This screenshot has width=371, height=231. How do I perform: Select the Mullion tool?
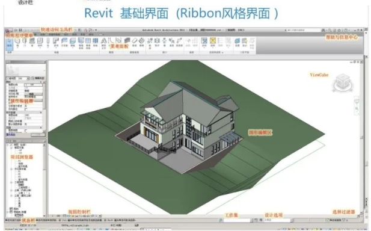click(96, 43)
